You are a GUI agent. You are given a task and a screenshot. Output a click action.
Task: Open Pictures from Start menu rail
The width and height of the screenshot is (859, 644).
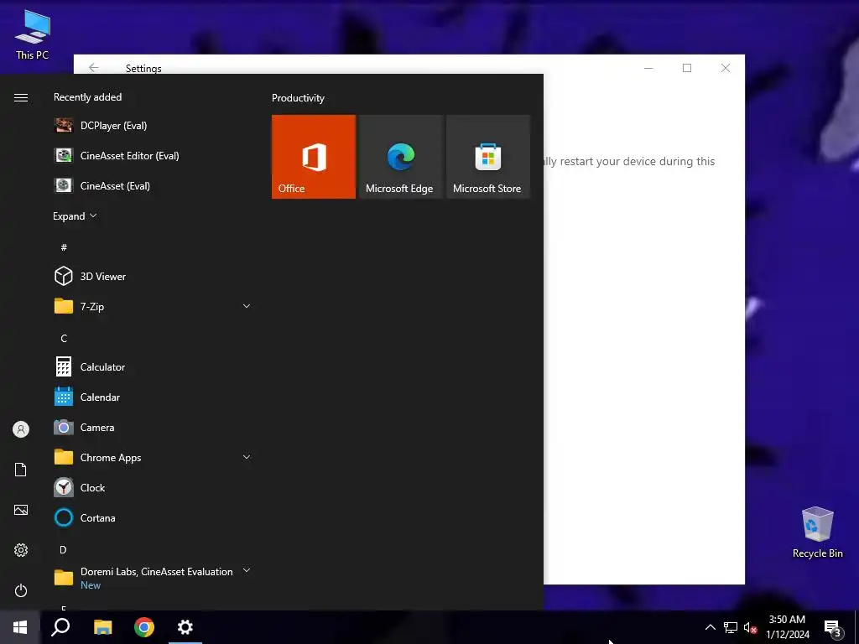pyautogui.click(x=21, y=510)
